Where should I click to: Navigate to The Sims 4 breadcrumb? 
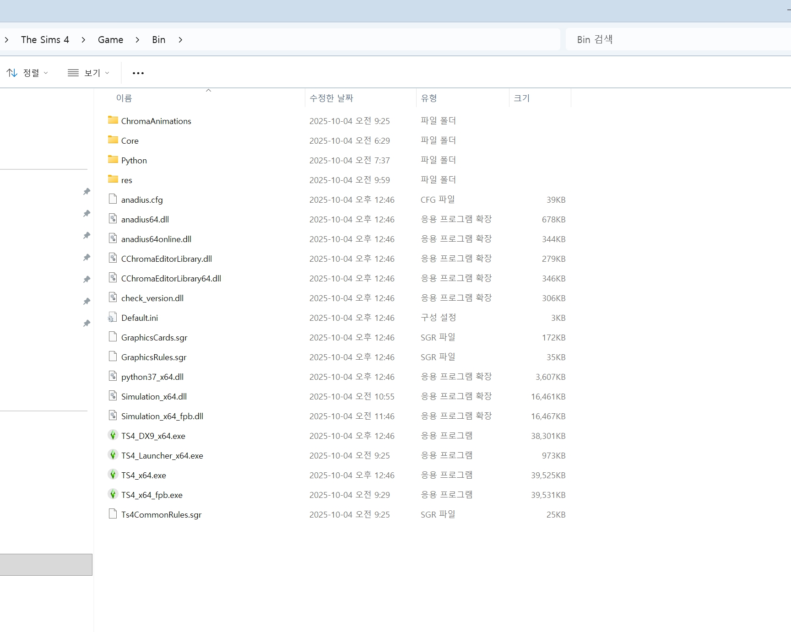coord(45,40)
